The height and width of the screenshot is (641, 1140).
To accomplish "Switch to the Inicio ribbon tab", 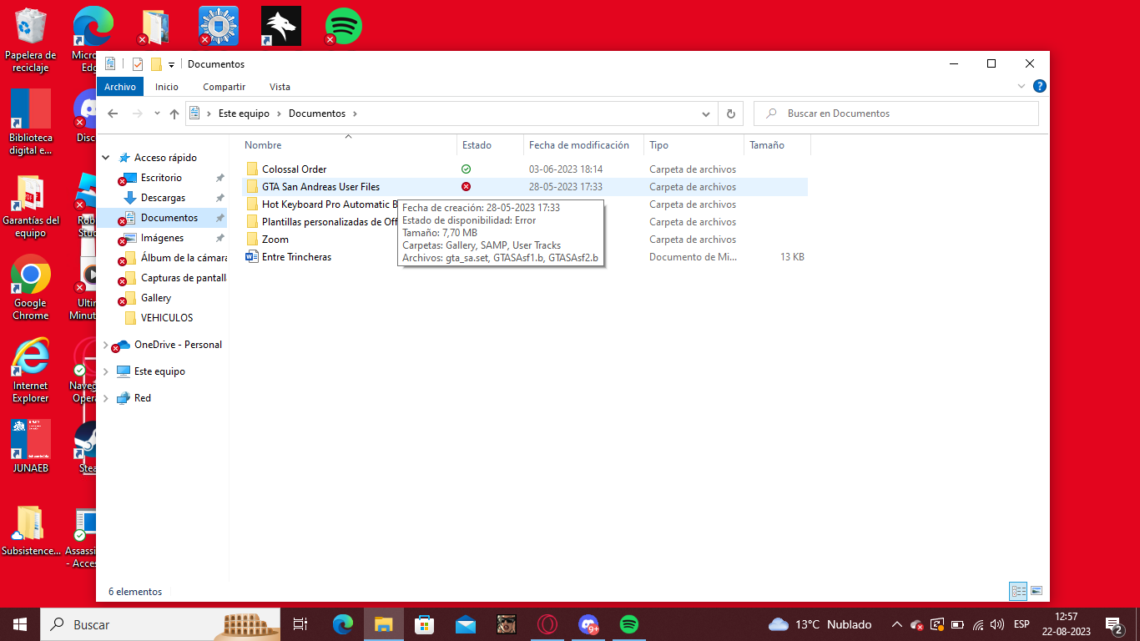I will pyautogui.click(x=167, y=87).
